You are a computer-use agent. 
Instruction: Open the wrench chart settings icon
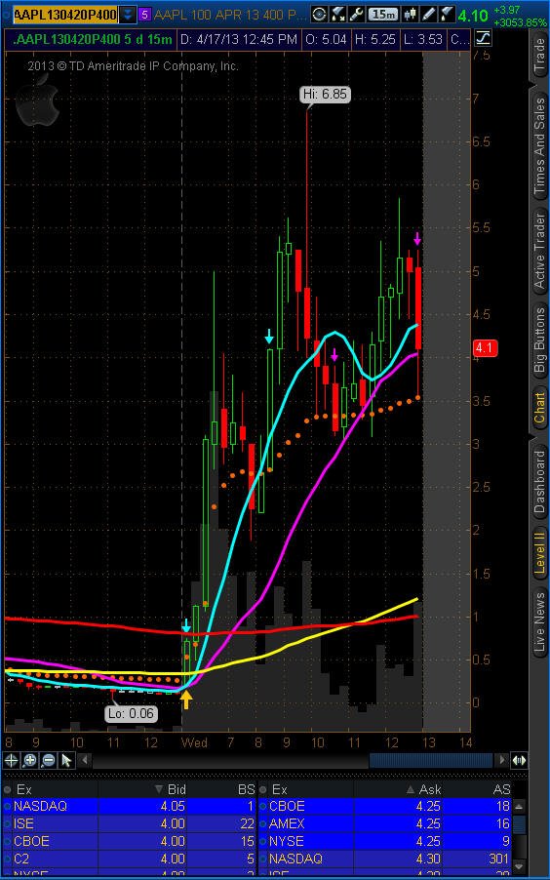pyautogui.click(x=357, y=15)
